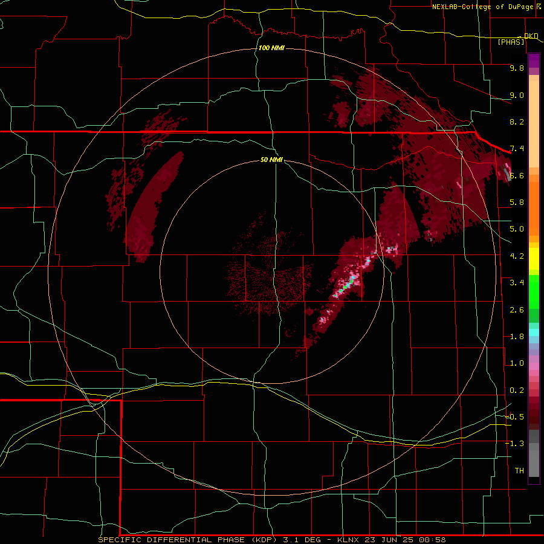Select the 7.4 value on color scale
The width and height of the screenshot is (544, 544).
pos(517,149)
